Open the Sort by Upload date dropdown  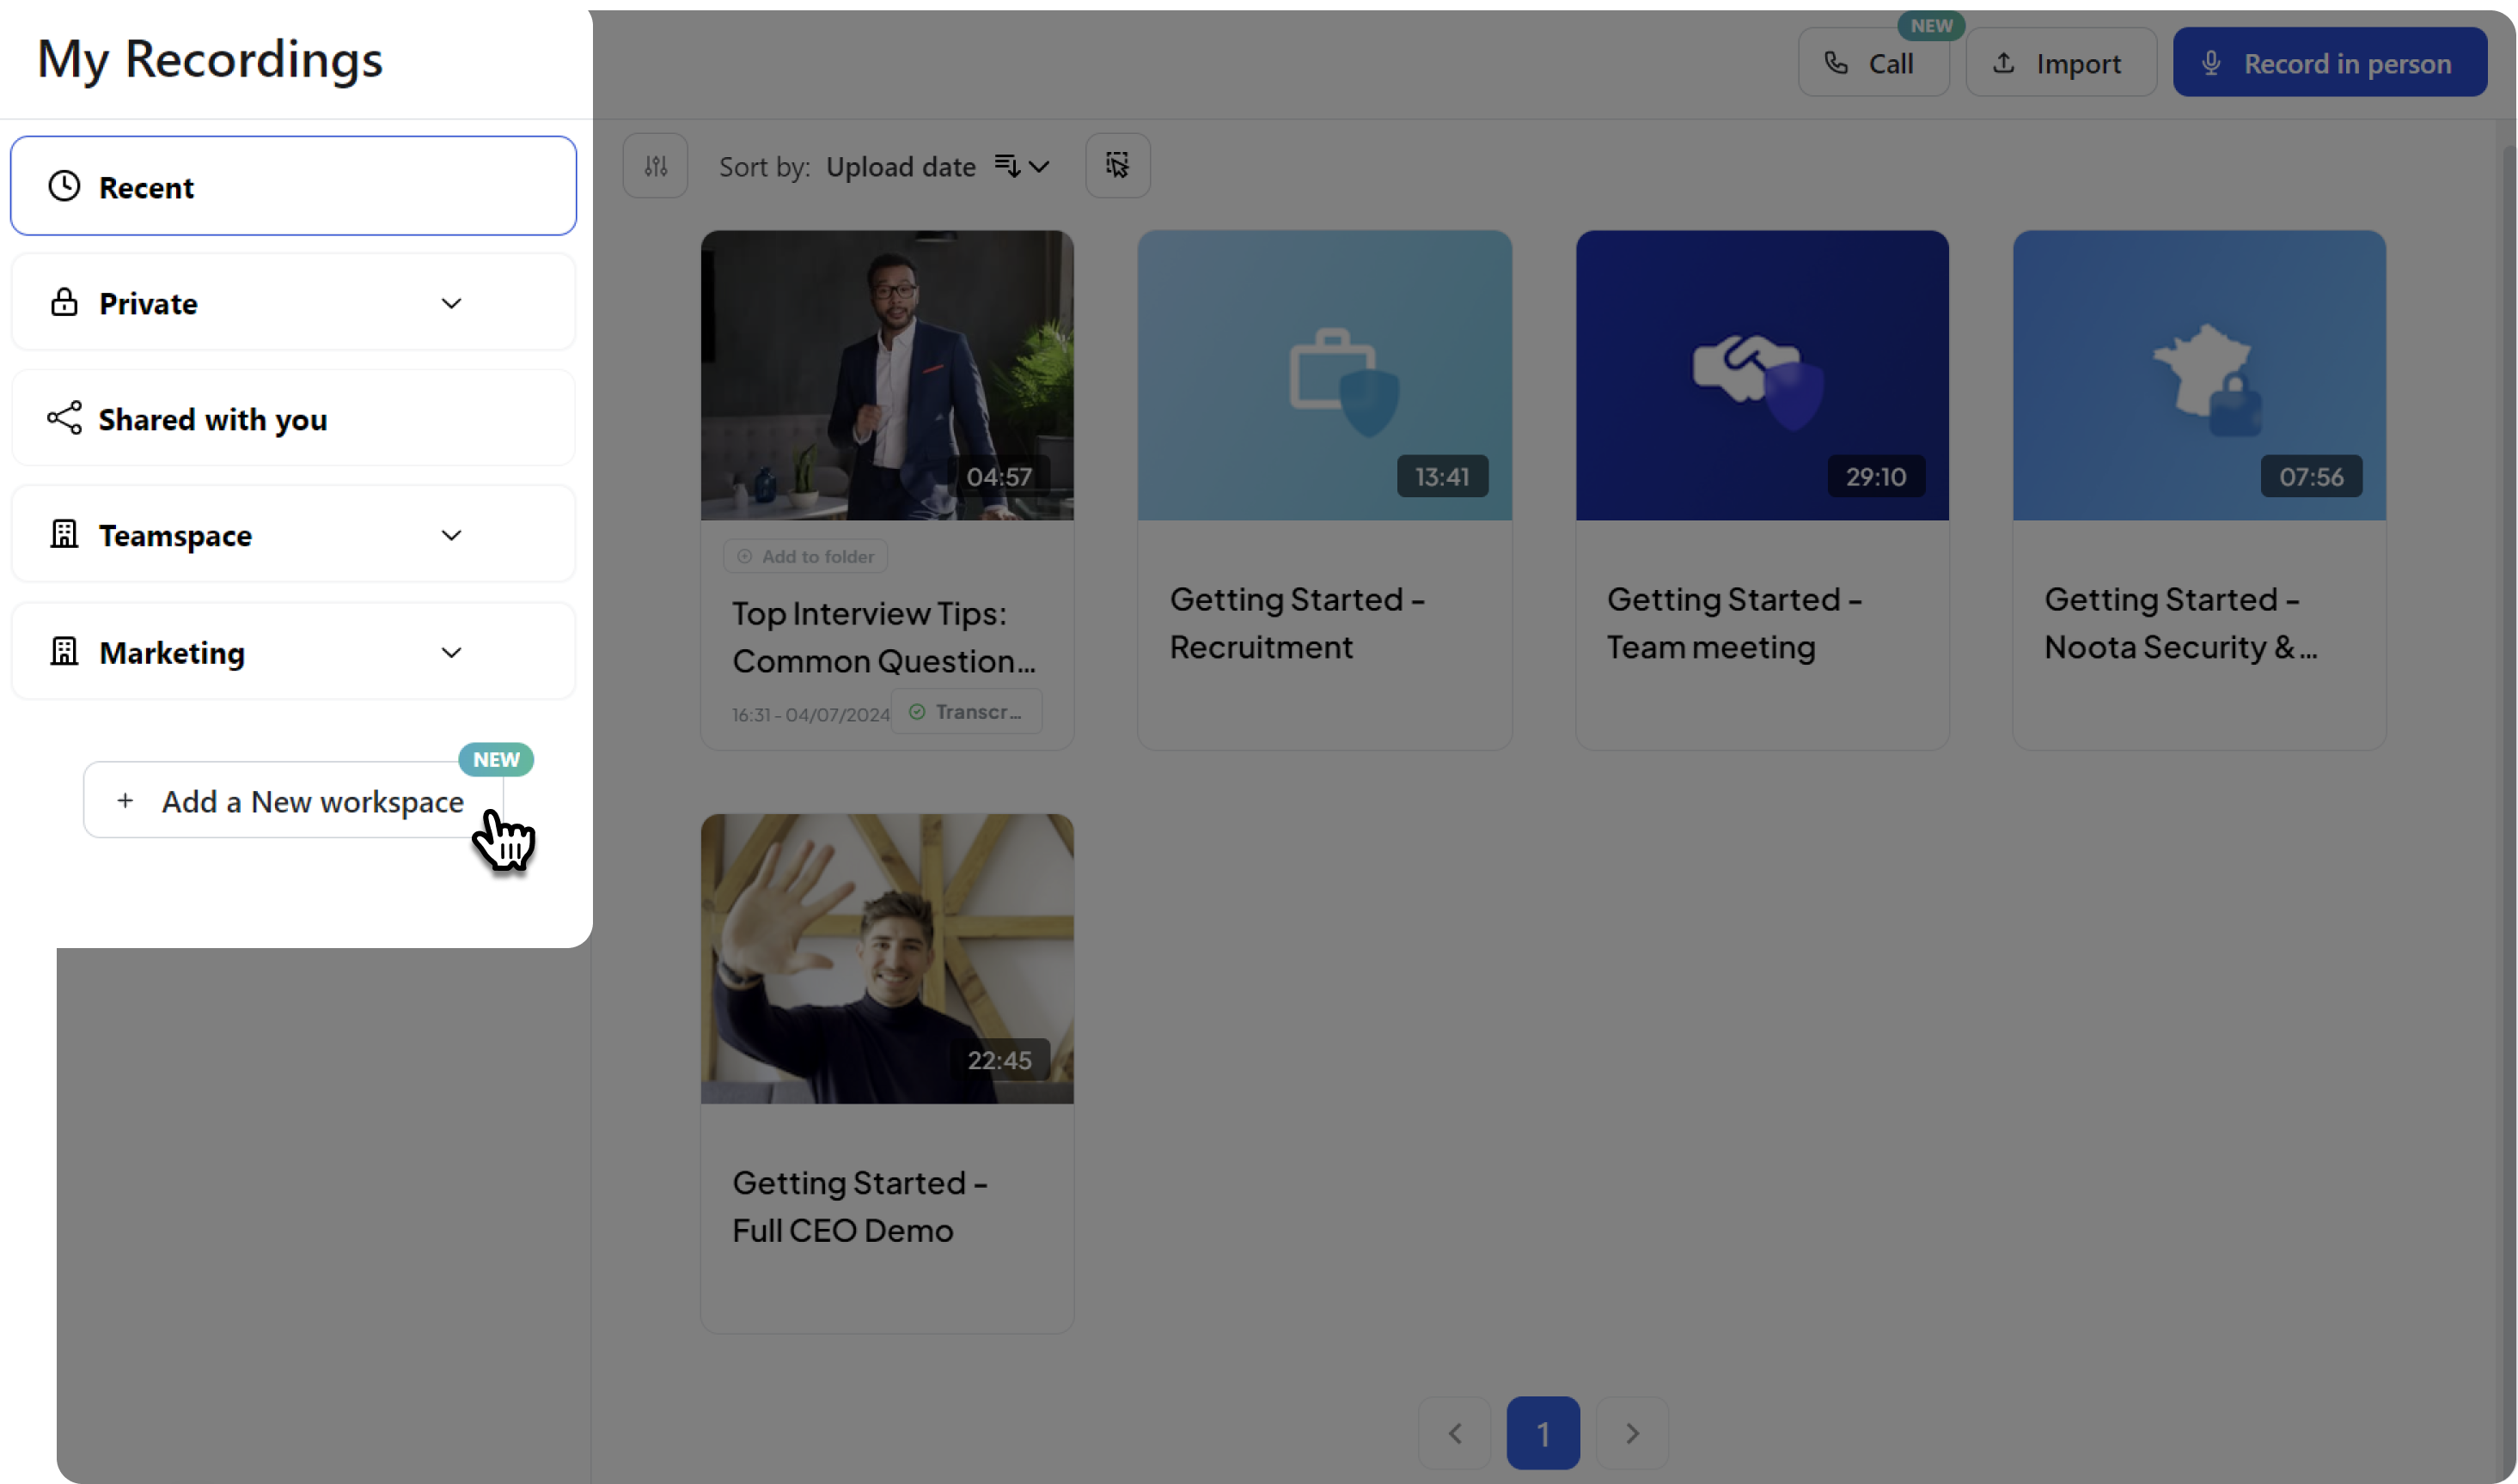point(901,166)
